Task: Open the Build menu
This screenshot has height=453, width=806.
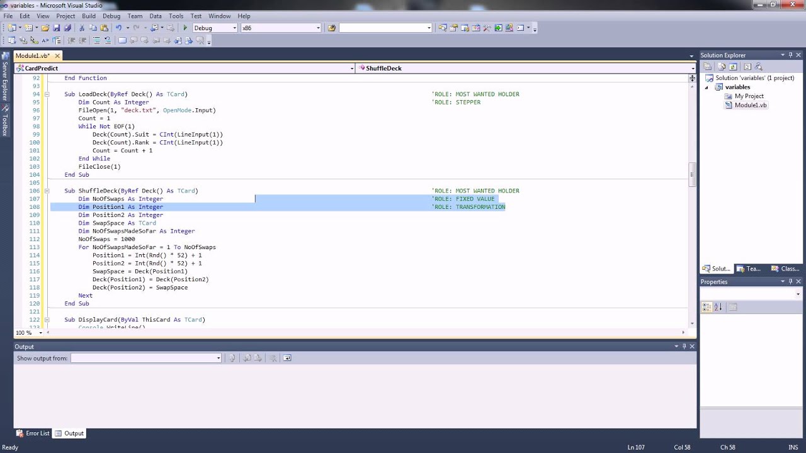Action: (89, 16)
